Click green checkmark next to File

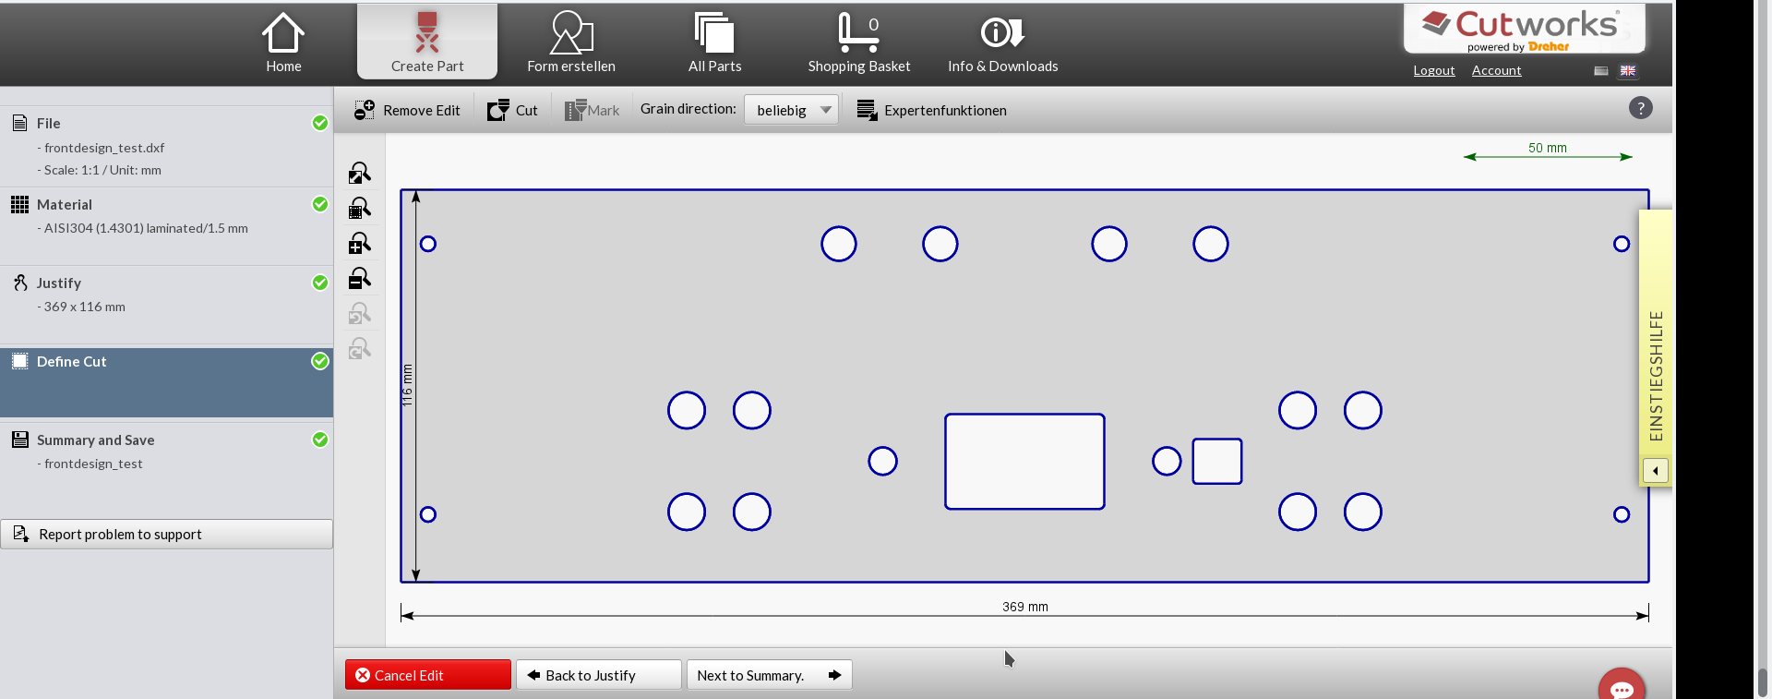pos(320,123)
